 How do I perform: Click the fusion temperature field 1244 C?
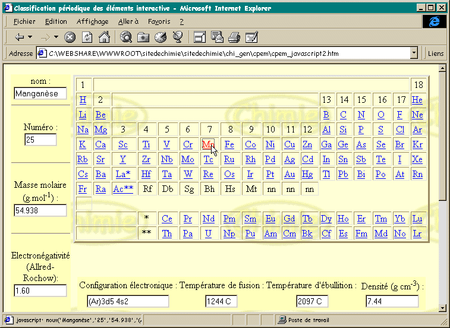click(221, 301)
